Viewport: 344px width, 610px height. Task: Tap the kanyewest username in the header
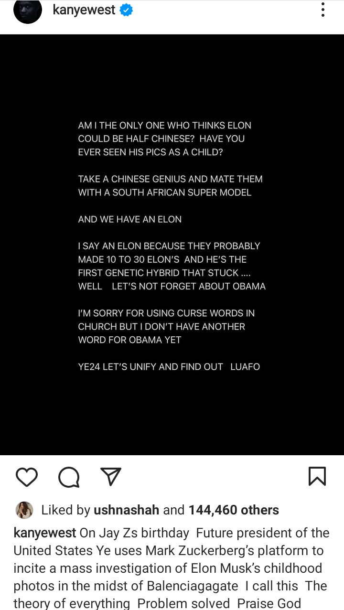pos(84,10)
